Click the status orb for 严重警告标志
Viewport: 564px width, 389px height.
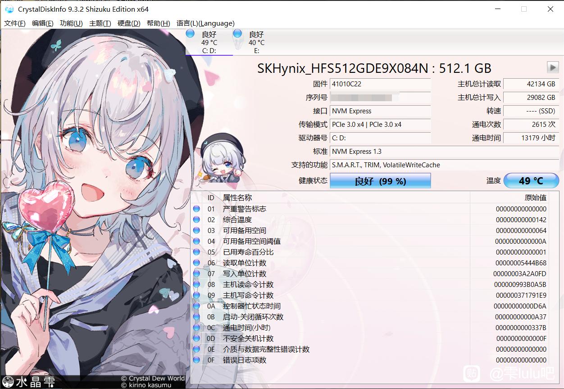[196, 209]
